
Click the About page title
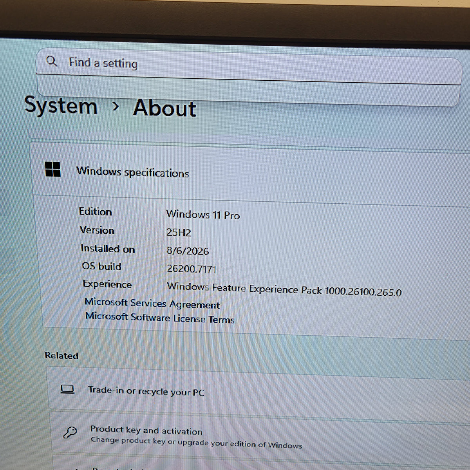[x=164, y=108]
